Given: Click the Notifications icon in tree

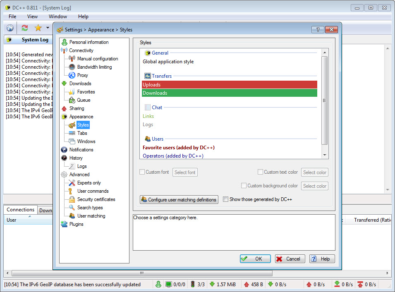Looking at the screenshot, I should click(64, 150).
